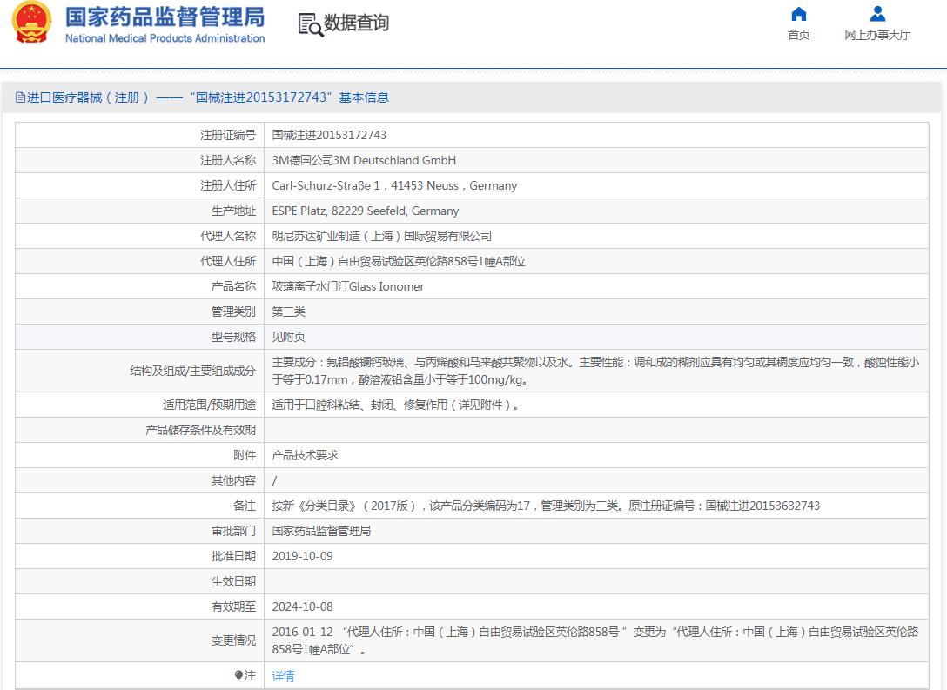Screen dimensions: 947x690
Task: Open 网上办事大厅 user icon
Action: point(877,14)
